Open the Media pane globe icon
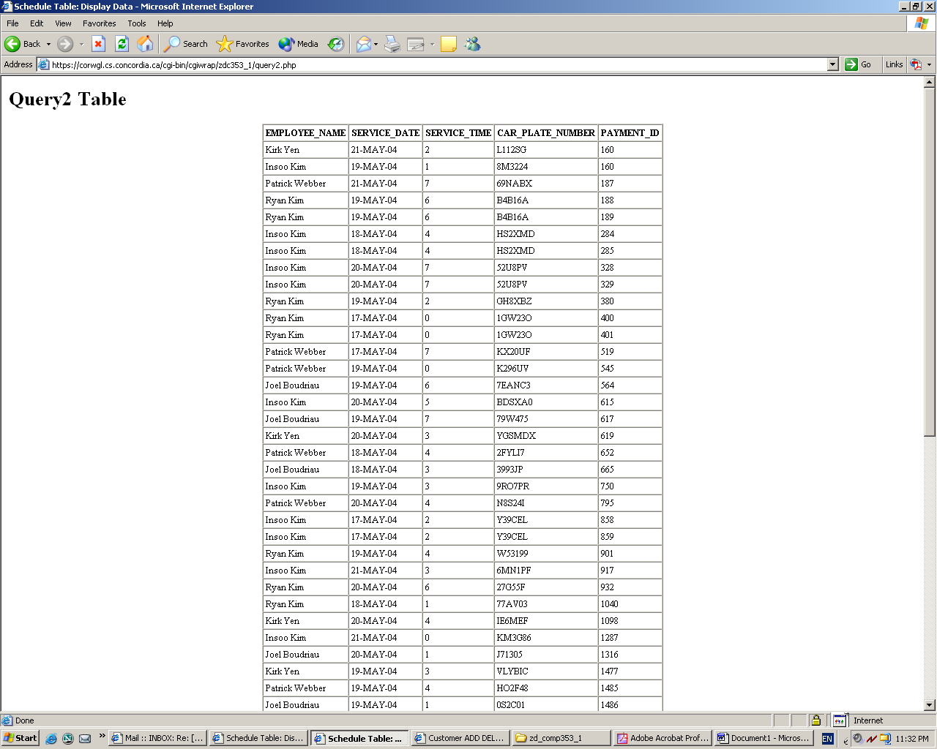This screenshot has height=749, width=937. pos(299,44)
